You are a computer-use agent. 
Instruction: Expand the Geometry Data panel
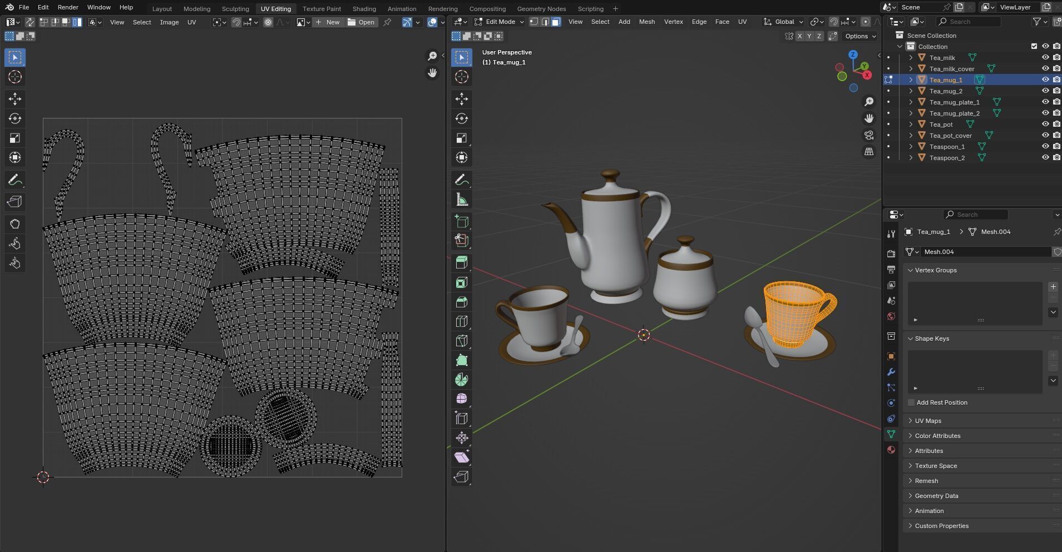[936, 496]
